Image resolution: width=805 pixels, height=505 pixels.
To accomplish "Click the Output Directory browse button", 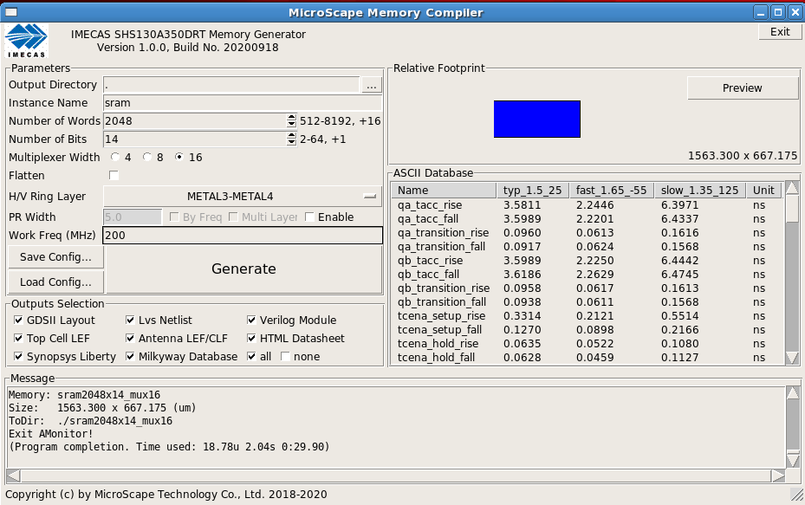I will point(372,85).
